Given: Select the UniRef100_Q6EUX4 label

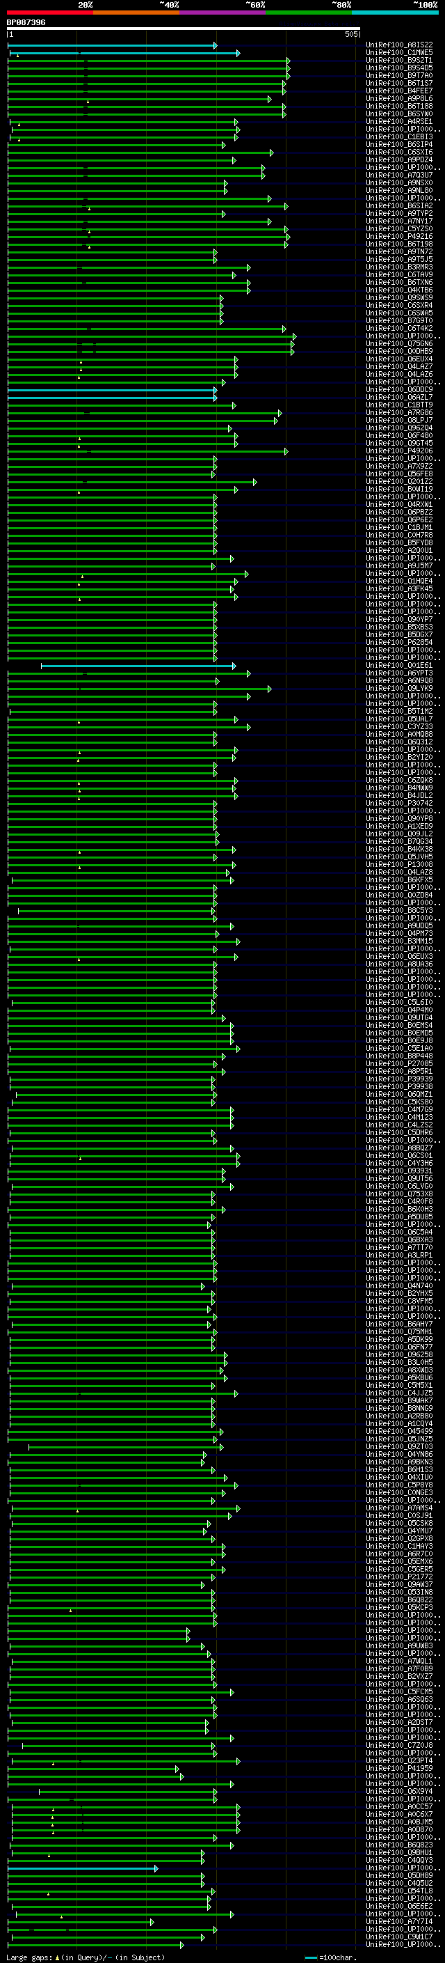Looking at the screenshot, I should 399,359.
